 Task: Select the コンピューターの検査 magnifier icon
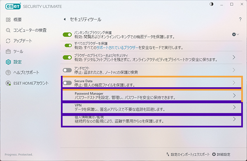[x=8, y=30]
